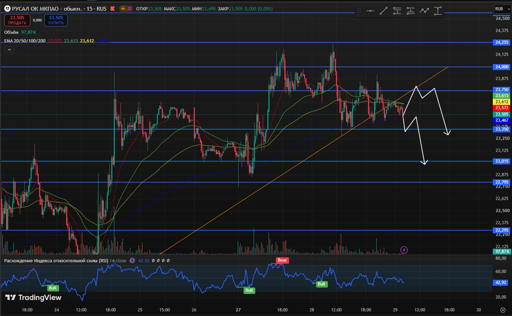Click the МИН low price value

(x=209, y=9)
